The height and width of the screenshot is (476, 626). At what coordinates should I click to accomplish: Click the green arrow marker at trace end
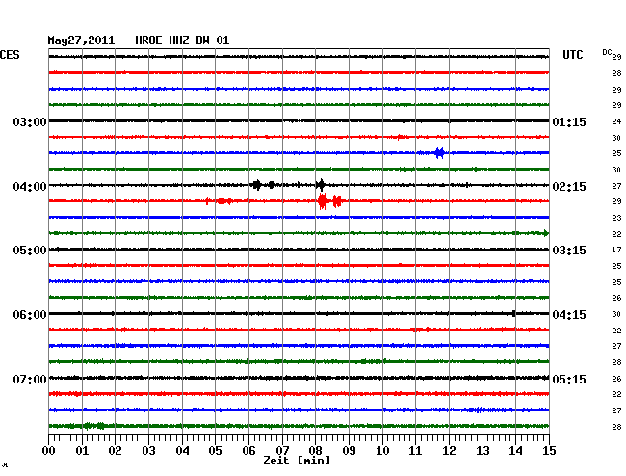[x=546, y=233]
